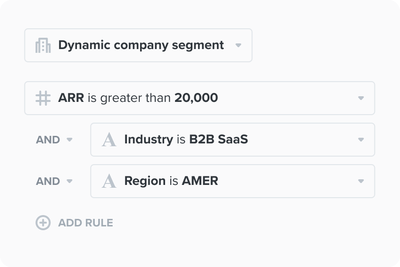Click the hash number icon in ARR rule
Viewport: 400px width, 267px height.
(x=43, y=98)
